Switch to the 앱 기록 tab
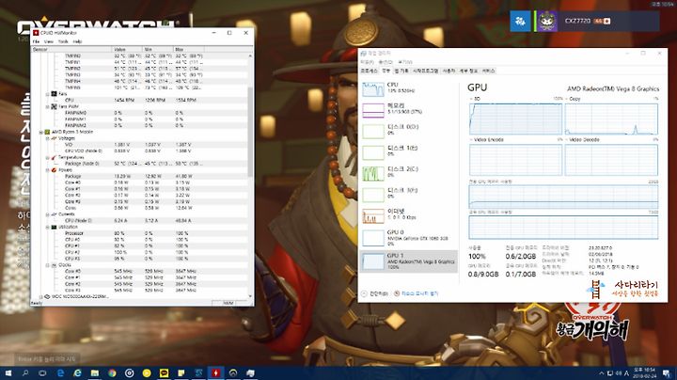 click(401, 71)
